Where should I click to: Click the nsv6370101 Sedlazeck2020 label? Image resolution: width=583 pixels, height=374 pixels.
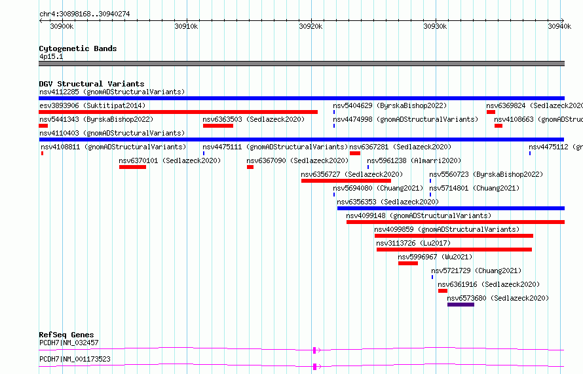pyautogui.click(x=170, y=160)
